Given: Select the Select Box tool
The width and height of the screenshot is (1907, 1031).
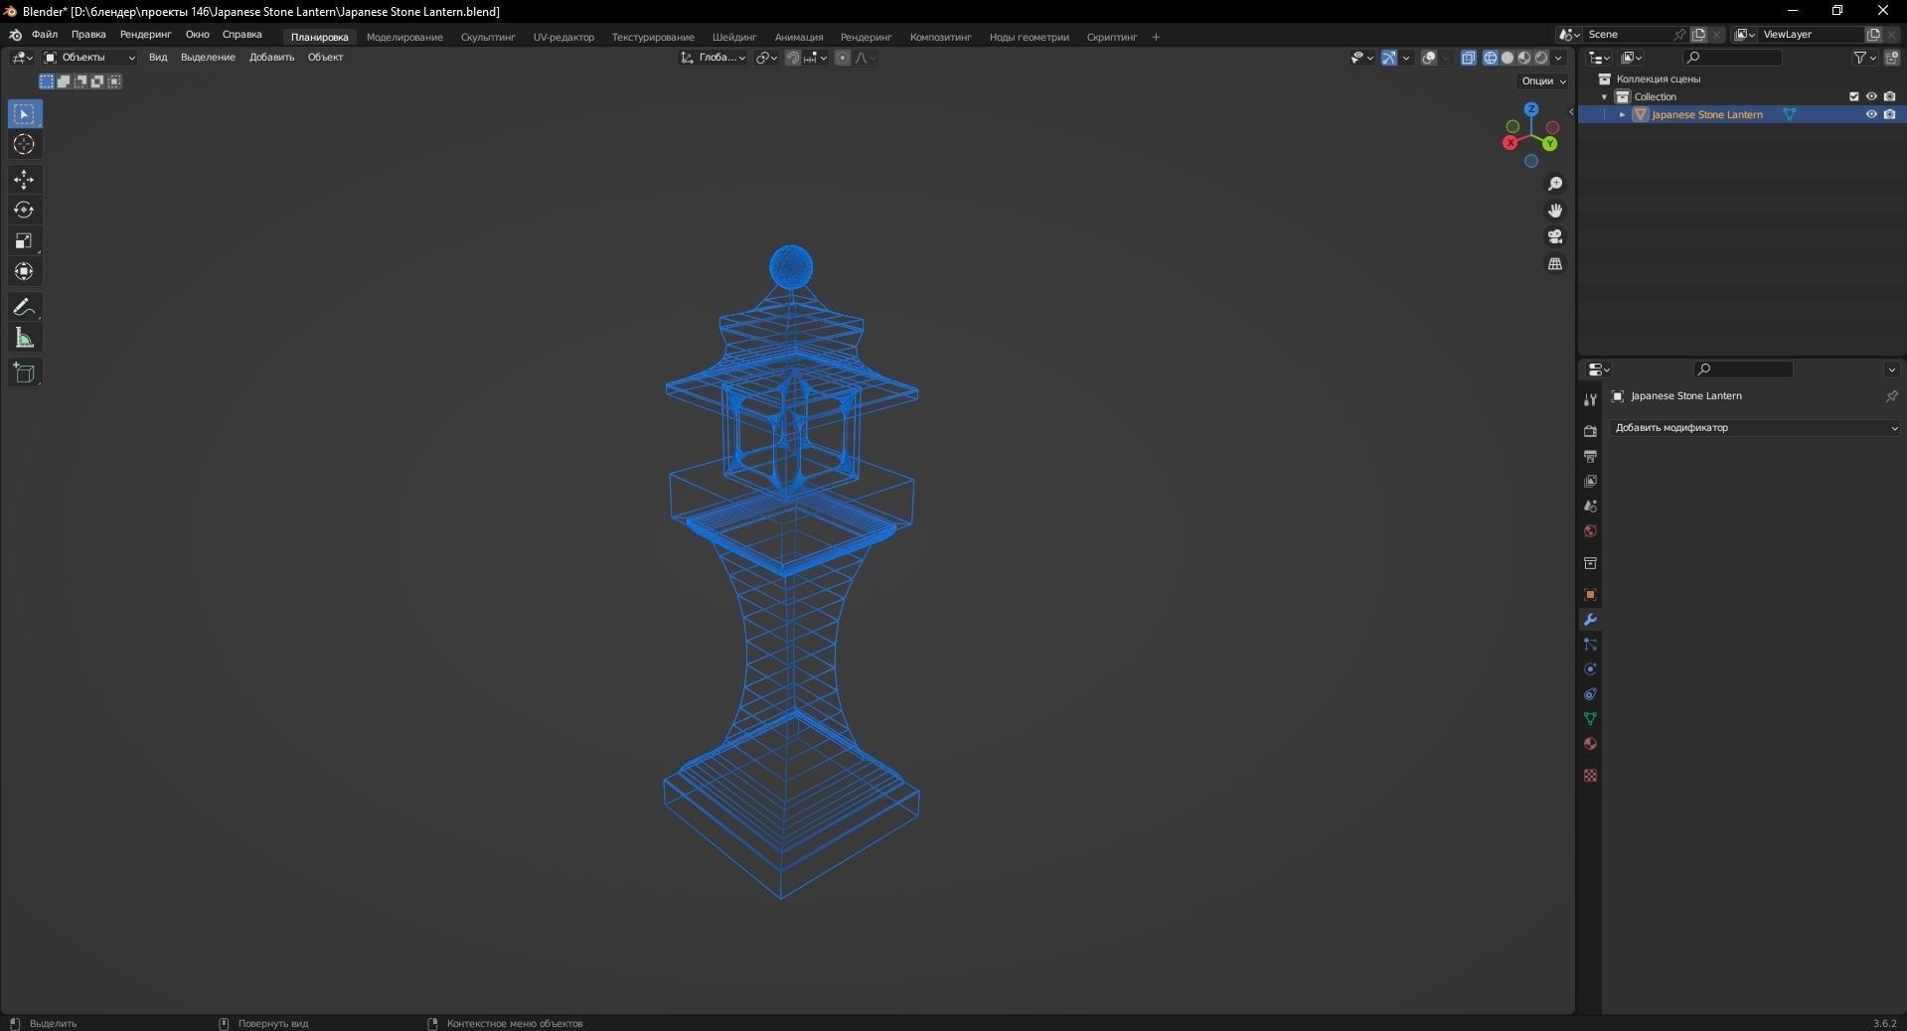Looking at the screenshot, I should pos(25,114).
